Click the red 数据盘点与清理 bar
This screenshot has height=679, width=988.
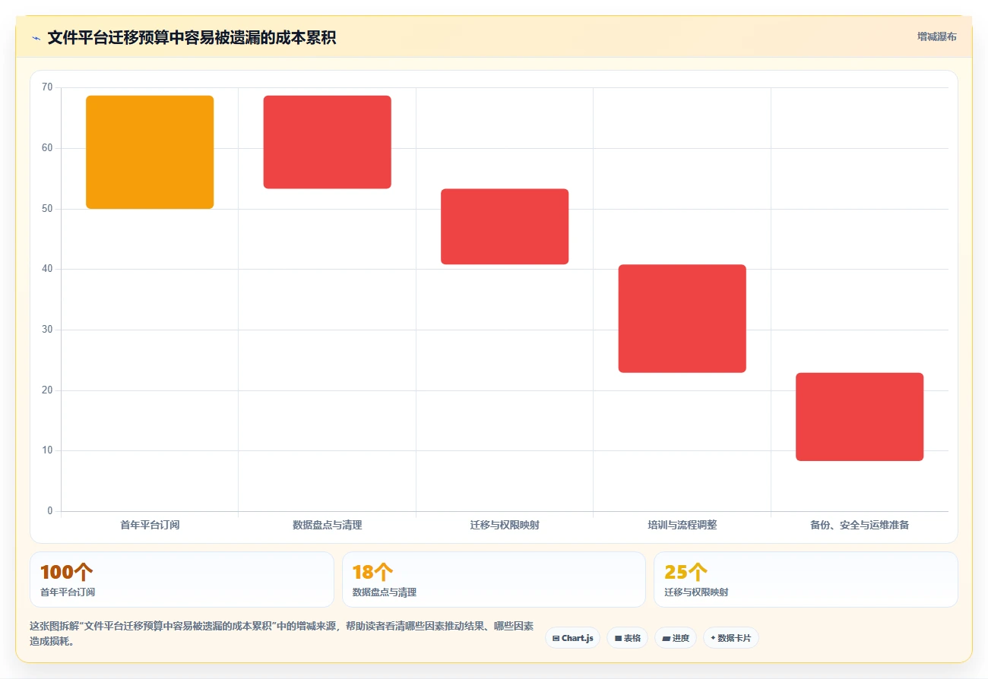point(328,142)
